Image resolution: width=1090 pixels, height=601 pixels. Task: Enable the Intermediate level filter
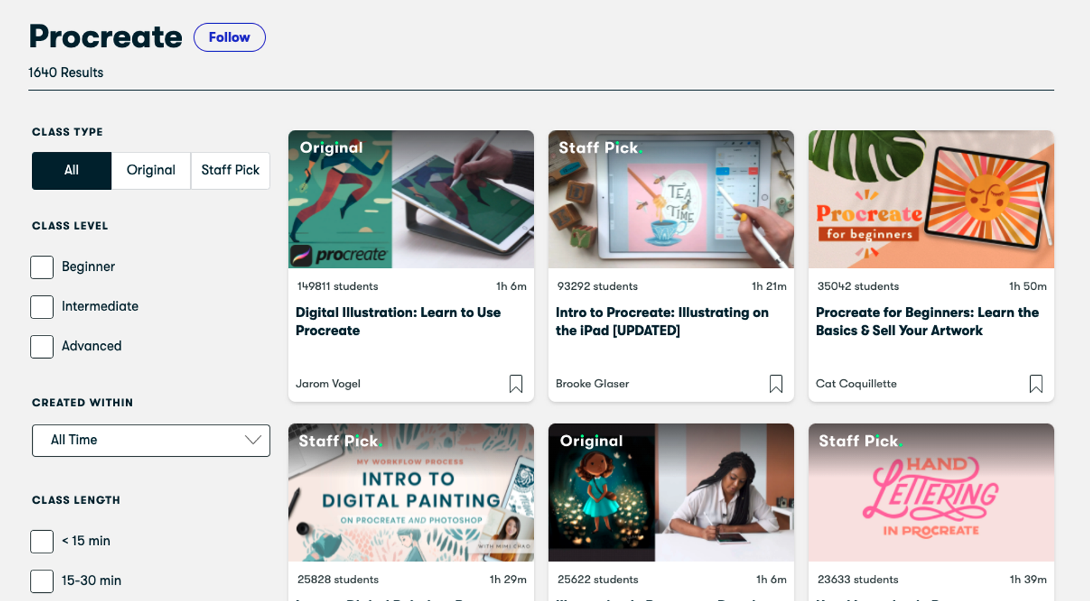tap(42, 307)
